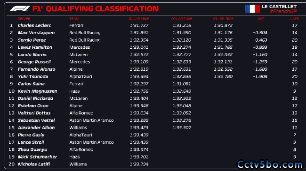
Task: Select the Q2 LAP TIME column header
Action: click(182, 19)
